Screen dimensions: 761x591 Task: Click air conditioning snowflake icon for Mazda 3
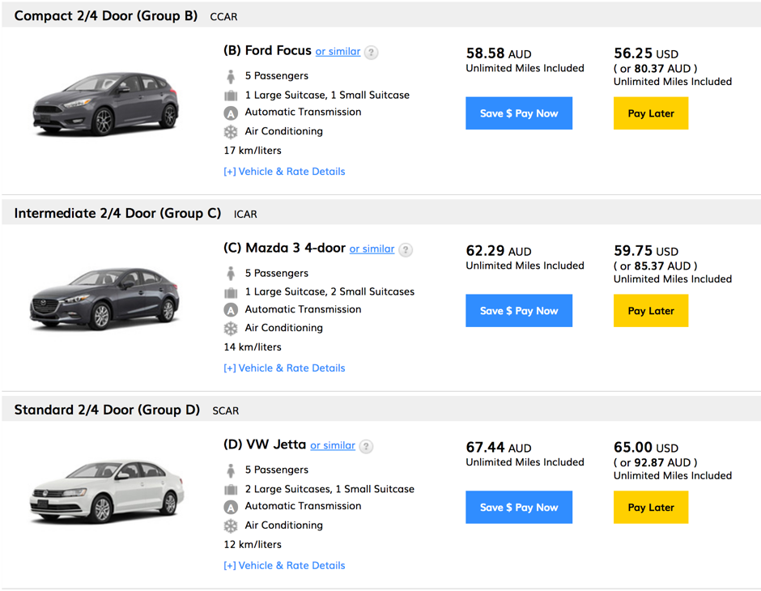click(x=231, y=329)
